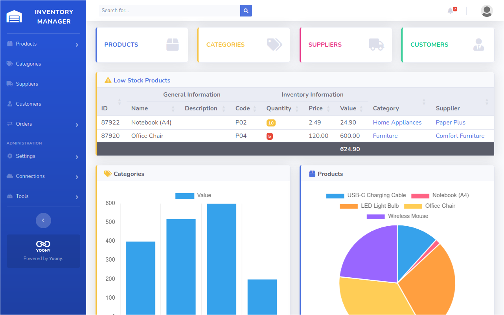Viewport: 504px width, 315px height.
Task: Toggle the Office Chair legend swatch
Action: (x=413, y=206)
